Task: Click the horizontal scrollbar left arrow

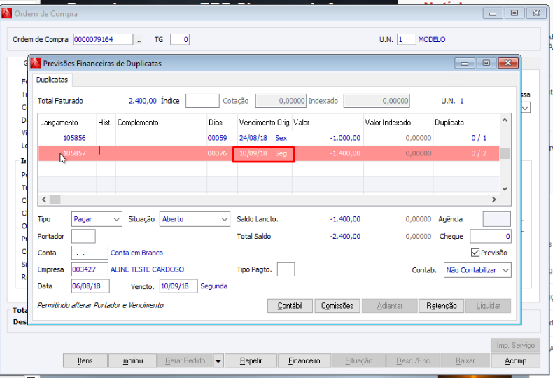Action: tap(44, 199)
